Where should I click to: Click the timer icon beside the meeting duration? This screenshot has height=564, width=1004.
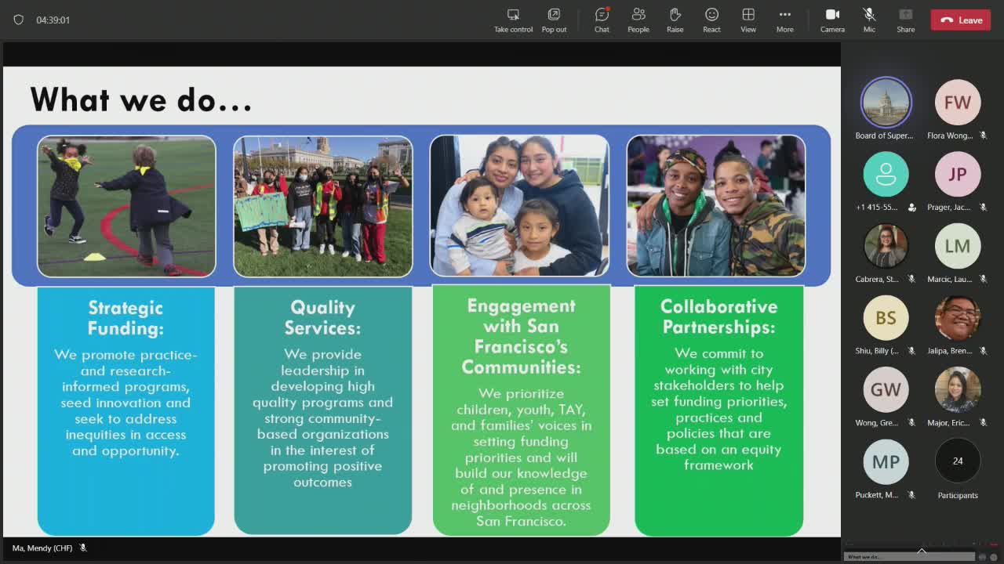point(18,20)
